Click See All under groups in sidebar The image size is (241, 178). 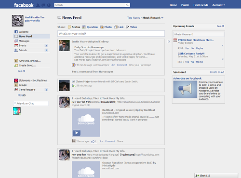21,71
